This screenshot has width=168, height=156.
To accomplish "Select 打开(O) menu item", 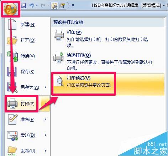I will click(27, 40).
